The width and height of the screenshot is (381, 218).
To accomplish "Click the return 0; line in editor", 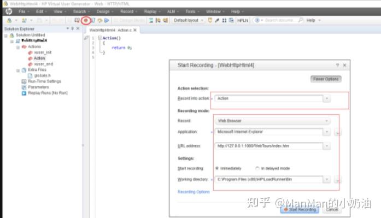I will pyautogui.click(x=121, y=48).
